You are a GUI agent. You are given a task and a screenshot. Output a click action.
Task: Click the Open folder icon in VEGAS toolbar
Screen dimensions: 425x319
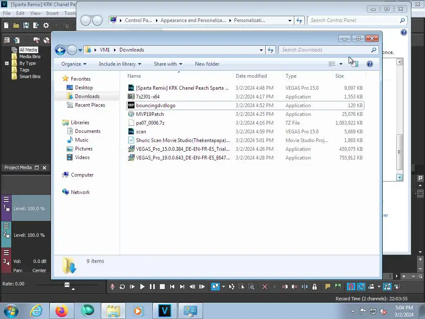(x=16, y=25)
